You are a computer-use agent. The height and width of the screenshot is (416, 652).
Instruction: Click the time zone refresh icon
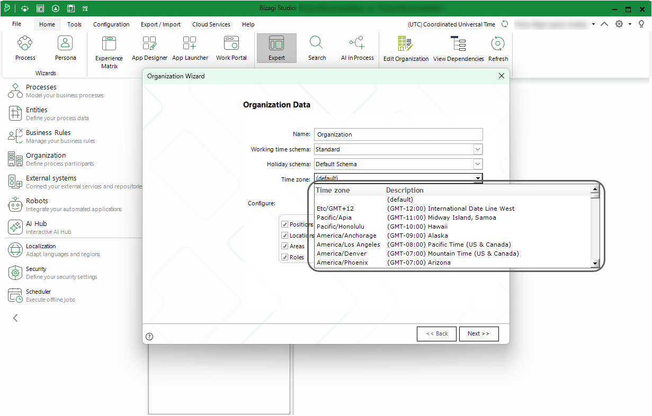coord(505,24)
